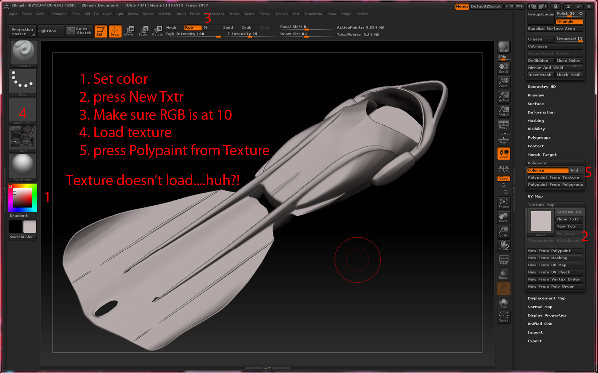Activate the PolyF polyframe icon
Image resolution: width=598 pixels, height=373 pixels.
click(503, 260)
